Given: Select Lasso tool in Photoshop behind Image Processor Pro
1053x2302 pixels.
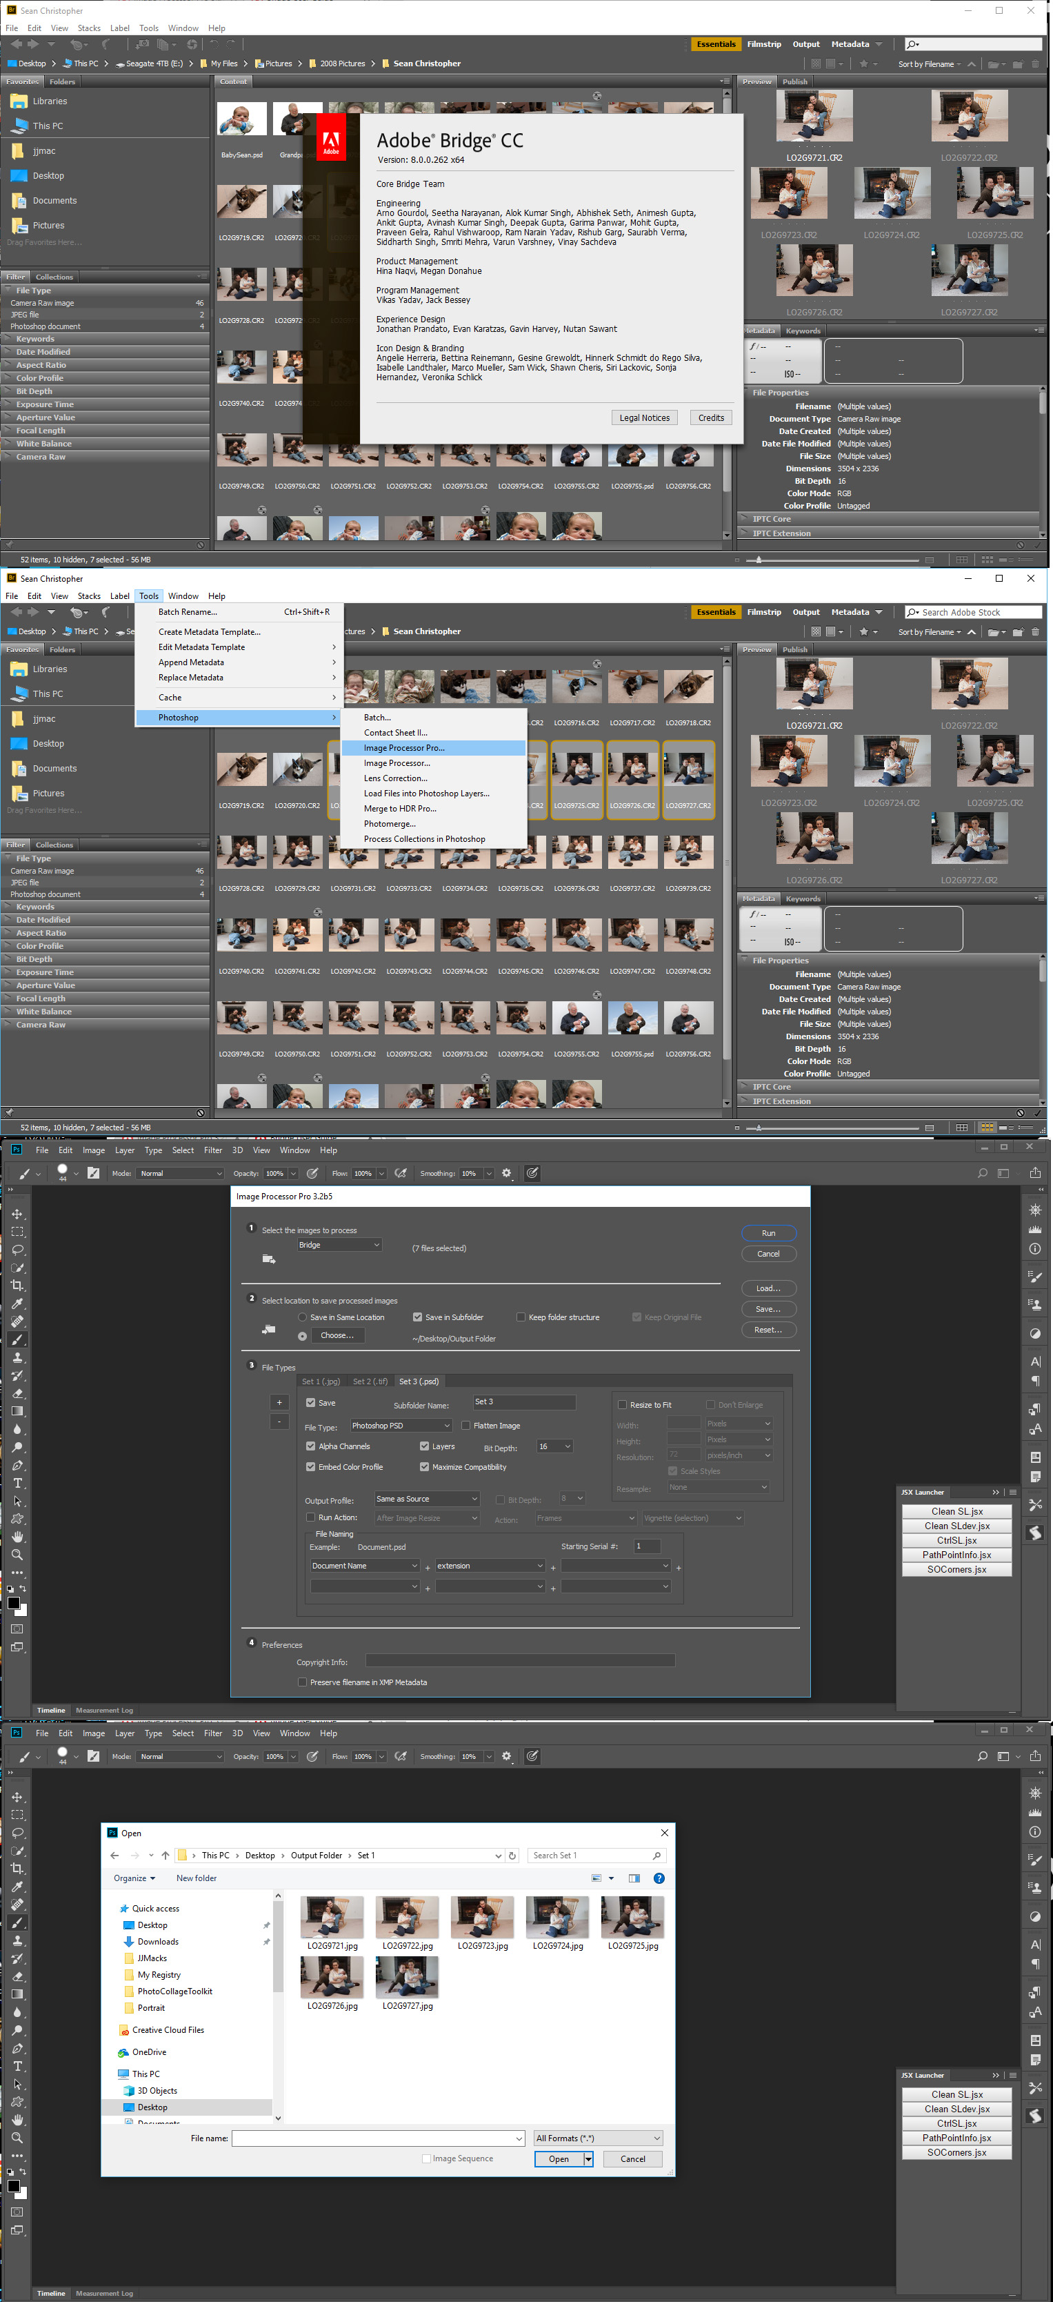Looking at the screenshot, I should pyautogui.click(x=17, y=1249).
